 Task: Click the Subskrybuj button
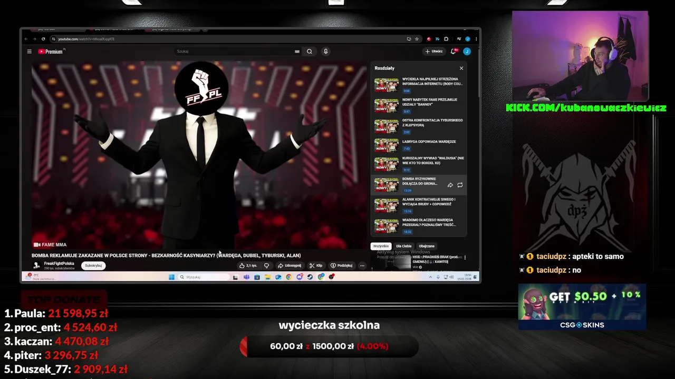click(93, 265)
